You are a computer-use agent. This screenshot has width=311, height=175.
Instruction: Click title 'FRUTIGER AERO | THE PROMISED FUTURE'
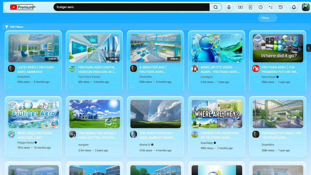[x=280, y=69]
